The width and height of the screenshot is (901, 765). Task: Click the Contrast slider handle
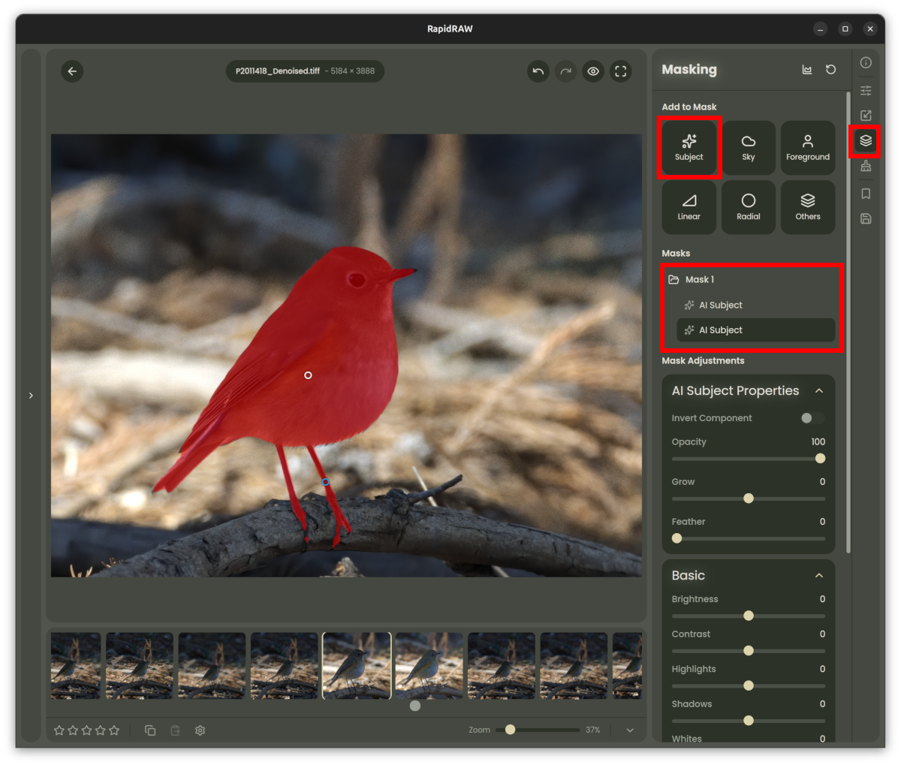[749, 651]
